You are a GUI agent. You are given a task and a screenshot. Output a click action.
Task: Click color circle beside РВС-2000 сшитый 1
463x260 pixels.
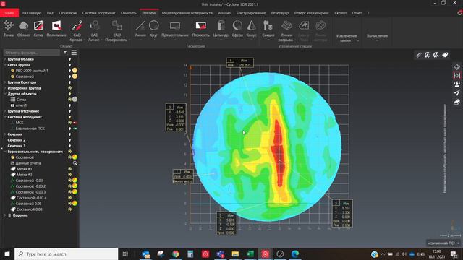coord(75,71)
